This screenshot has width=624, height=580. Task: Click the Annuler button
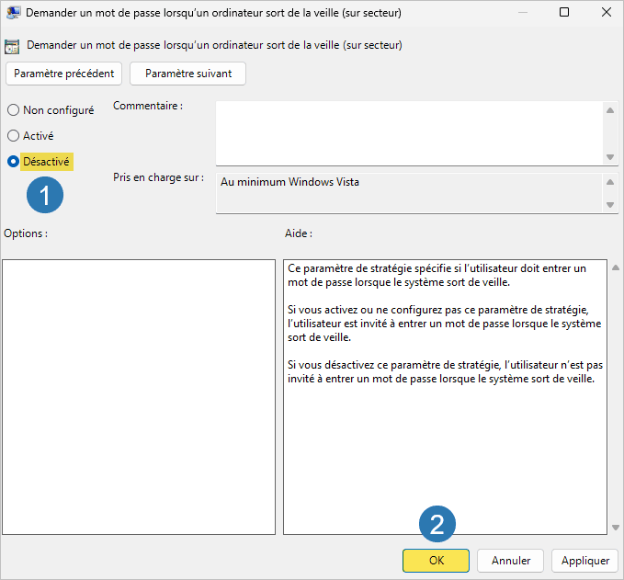[x=510, y=561]
